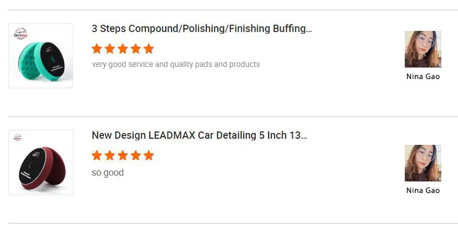View Nina Gao's avatar on the LEADMAX review
The image size is (458, 229).
click(x=423, y=163)
